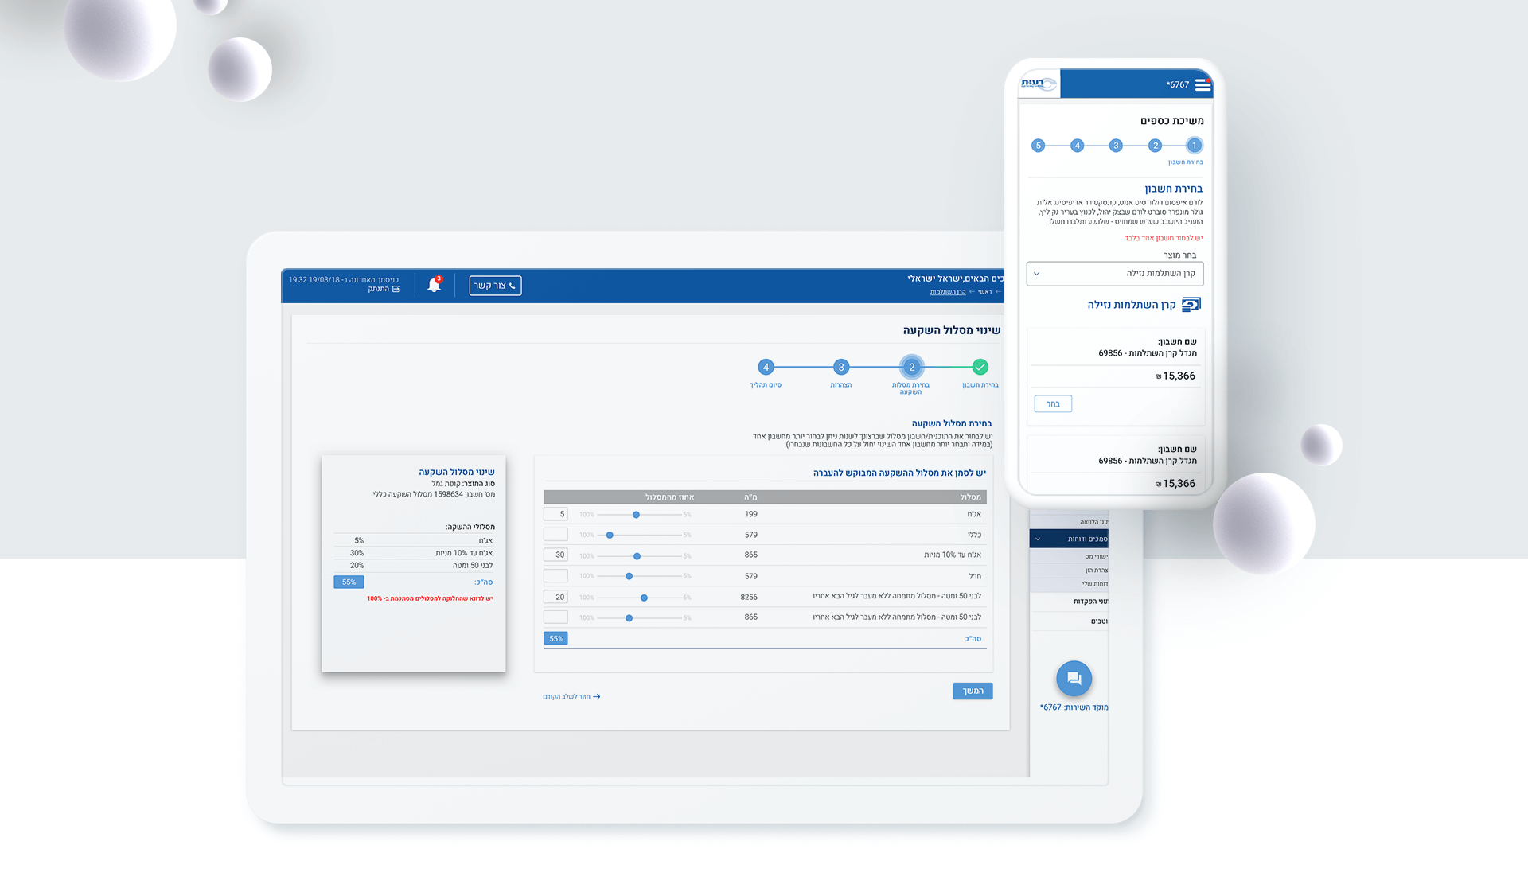Click the 55% total badge below the table
1528x888 pixels.
click(555, 639)
